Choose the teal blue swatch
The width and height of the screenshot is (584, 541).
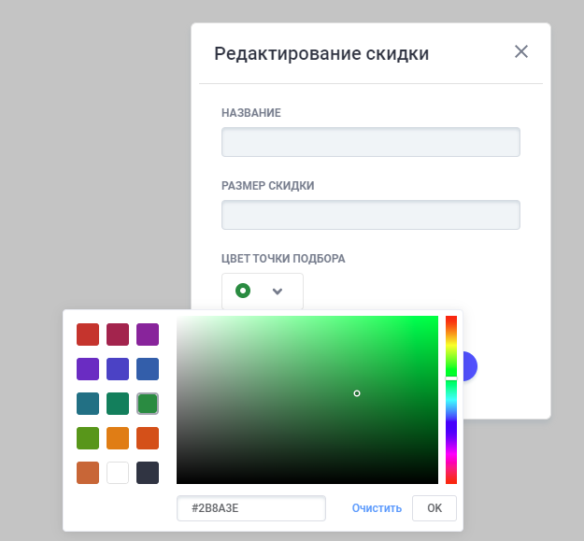point(88,404)
